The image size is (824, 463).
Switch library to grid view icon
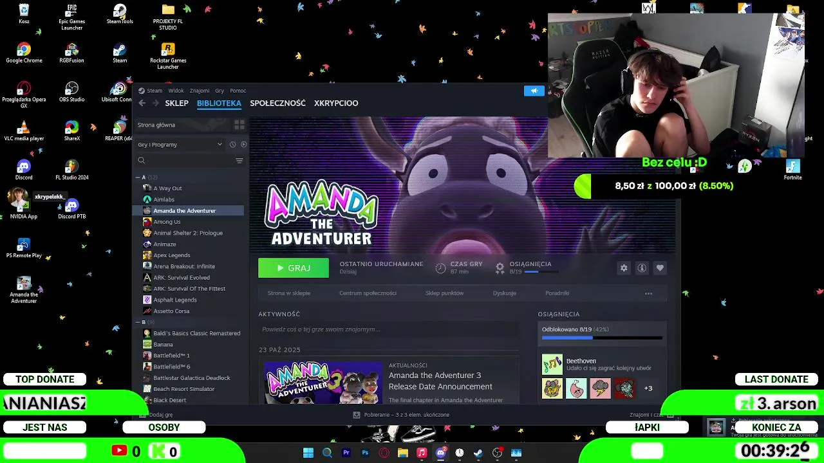(x=239, y=125)
